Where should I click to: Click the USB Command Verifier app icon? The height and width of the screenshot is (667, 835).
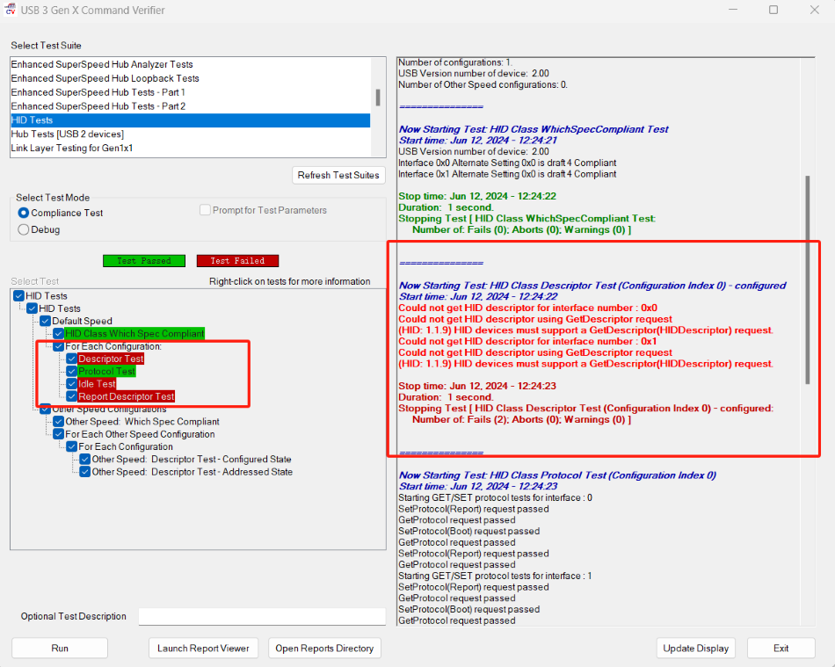point(11,10)
